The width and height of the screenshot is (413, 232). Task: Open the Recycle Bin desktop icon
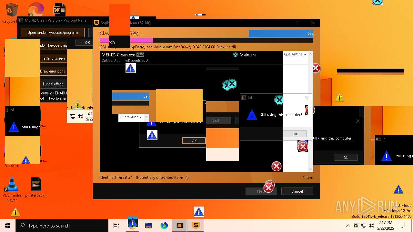click(x=12, y=10)
